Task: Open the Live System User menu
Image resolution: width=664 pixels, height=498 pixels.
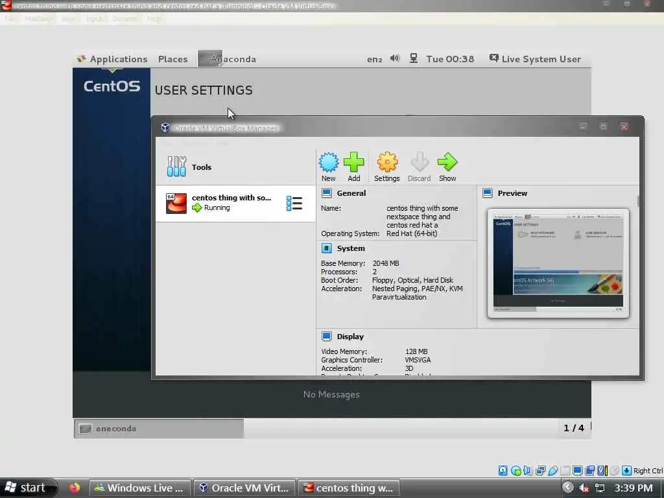Action: (x=535, y=59)
